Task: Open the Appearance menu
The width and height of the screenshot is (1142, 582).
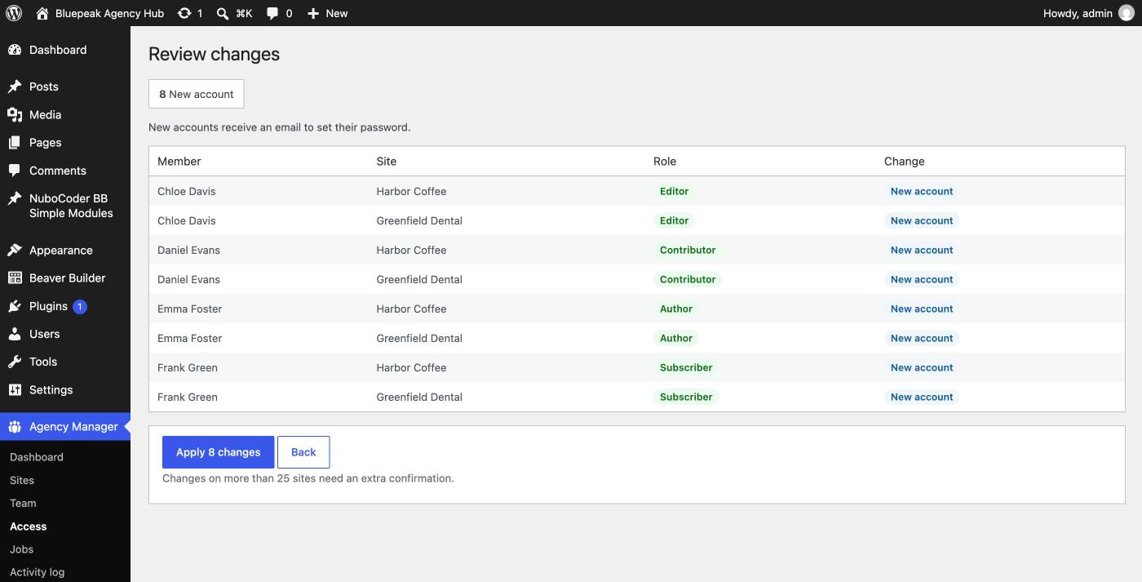Action: 61,251
